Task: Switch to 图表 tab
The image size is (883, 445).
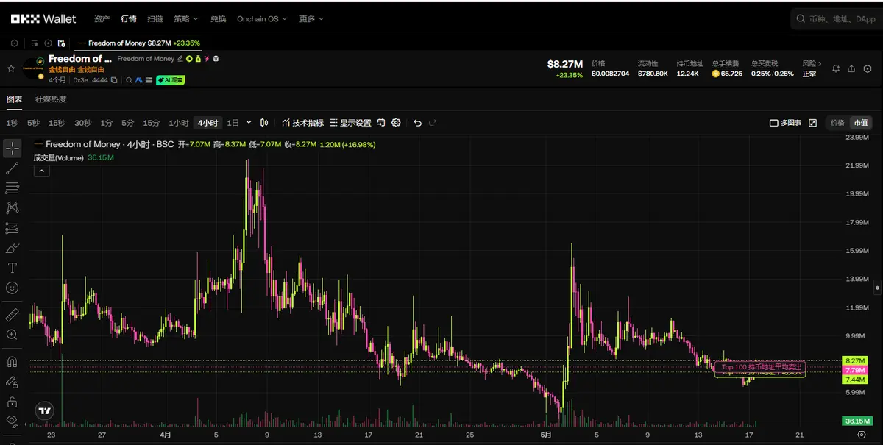Action: 14,99
